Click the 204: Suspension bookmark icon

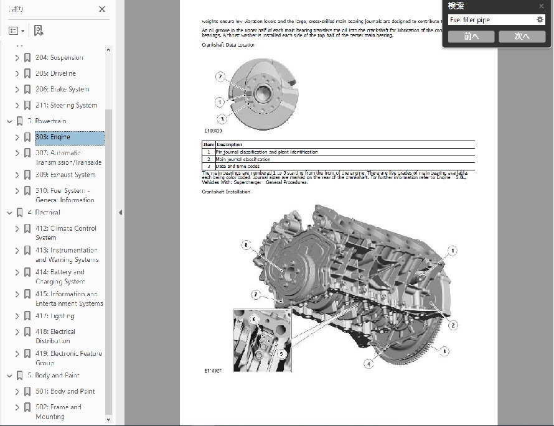[x=27, y=58]
